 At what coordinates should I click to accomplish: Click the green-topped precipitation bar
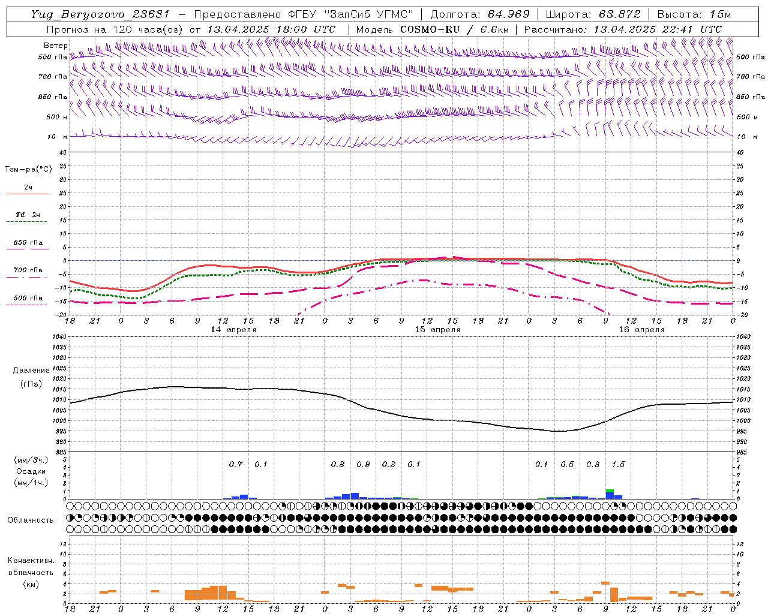click(x=610, y=494)
